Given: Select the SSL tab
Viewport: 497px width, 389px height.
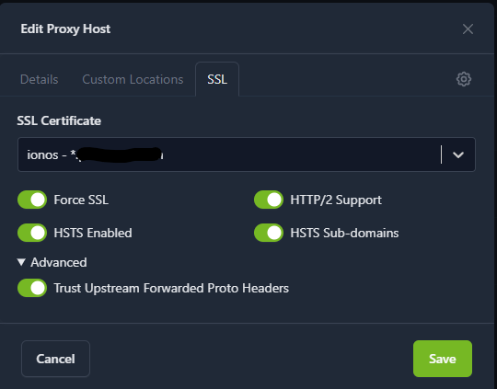Looking at the screenshot, I should tap(217, 79).
